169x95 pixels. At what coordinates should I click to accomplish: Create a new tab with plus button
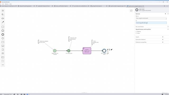[164, 6]
